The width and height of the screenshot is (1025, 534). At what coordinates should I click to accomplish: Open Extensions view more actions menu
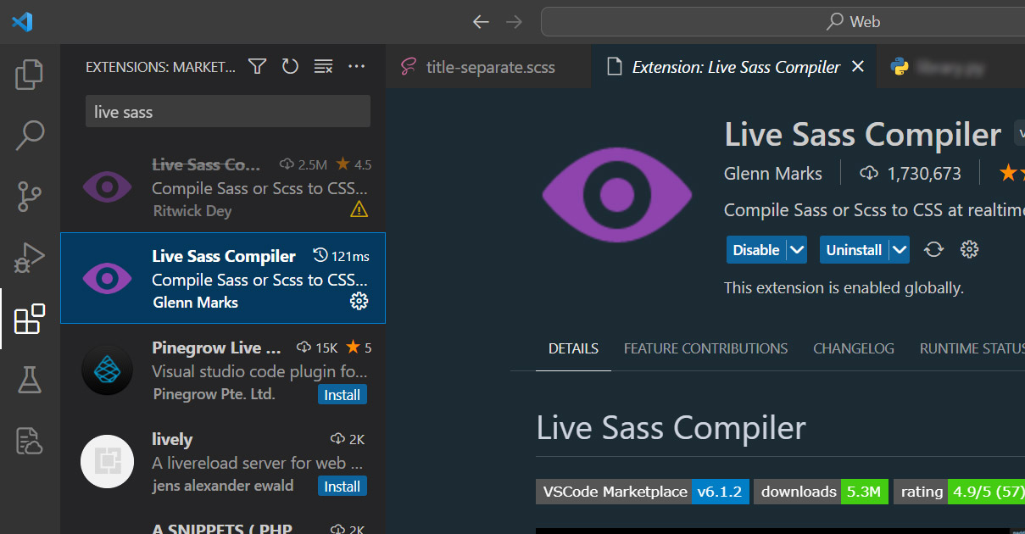pos(356,66)
